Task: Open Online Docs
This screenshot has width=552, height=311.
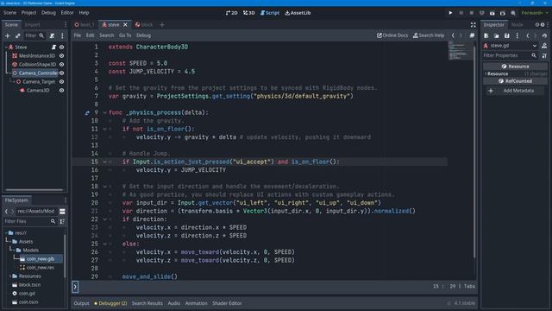Action: click(392, 35)
